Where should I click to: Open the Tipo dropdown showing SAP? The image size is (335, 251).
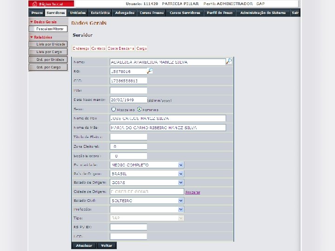pos(147,218)
